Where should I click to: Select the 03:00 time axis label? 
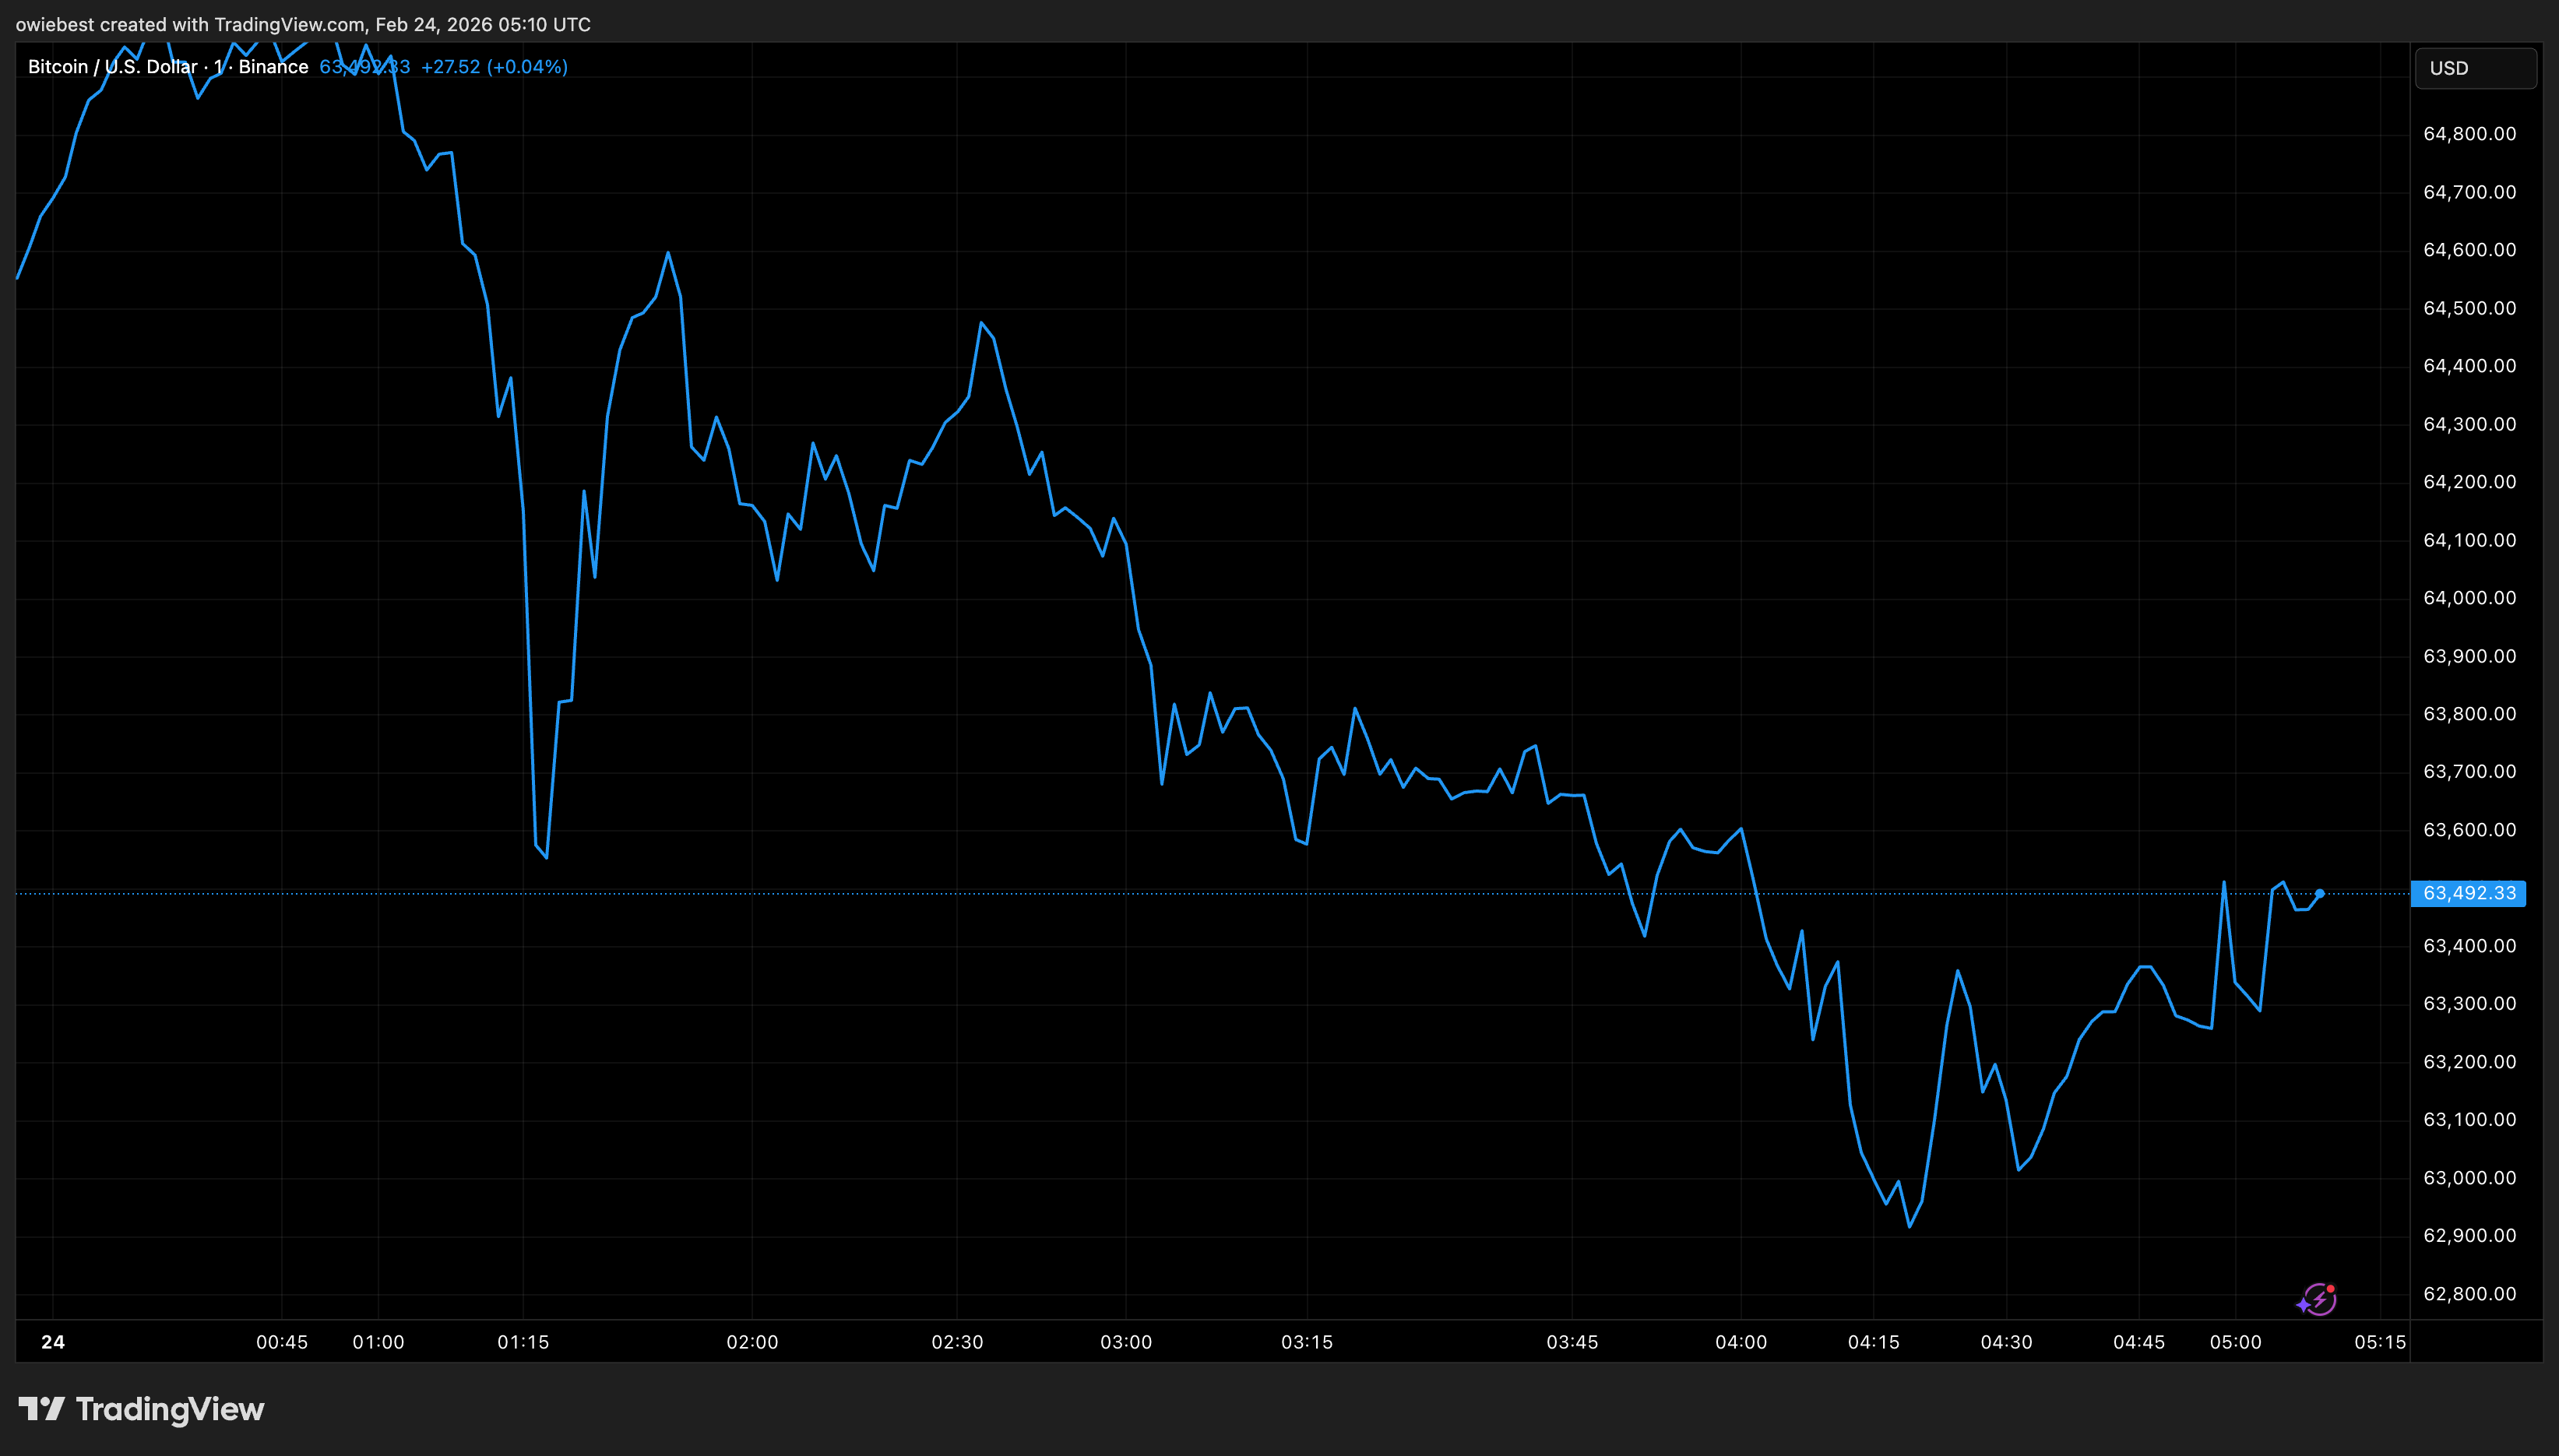pos(1128,1342)
